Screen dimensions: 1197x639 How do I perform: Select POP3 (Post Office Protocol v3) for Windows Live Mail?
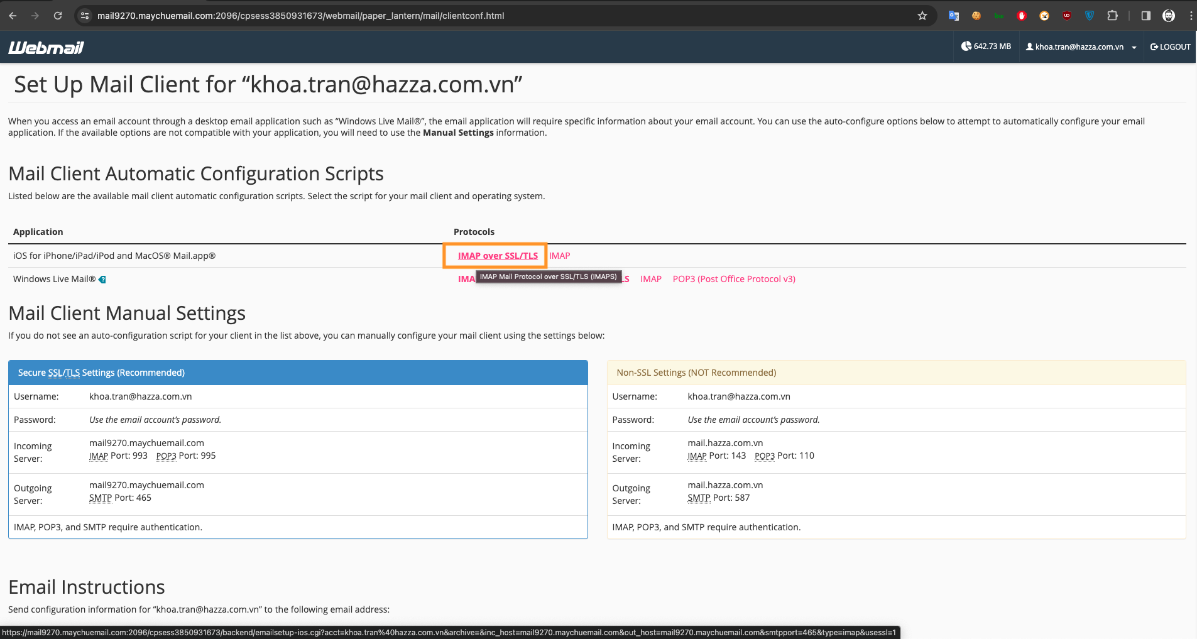733,278
